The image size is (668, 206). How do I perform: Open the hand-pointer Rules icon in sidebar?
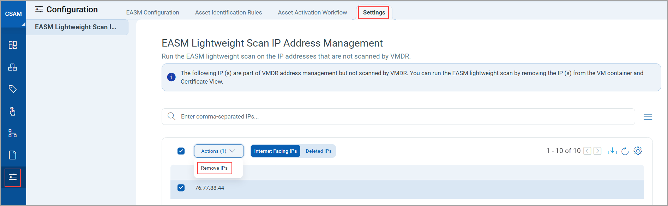coord(13,111)
